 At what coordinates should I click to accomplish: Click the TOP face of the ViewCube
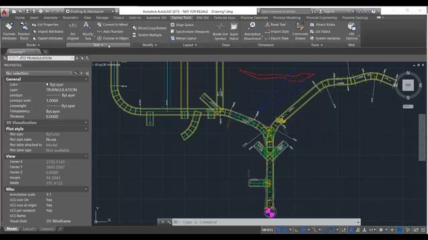tap(408, 85)
